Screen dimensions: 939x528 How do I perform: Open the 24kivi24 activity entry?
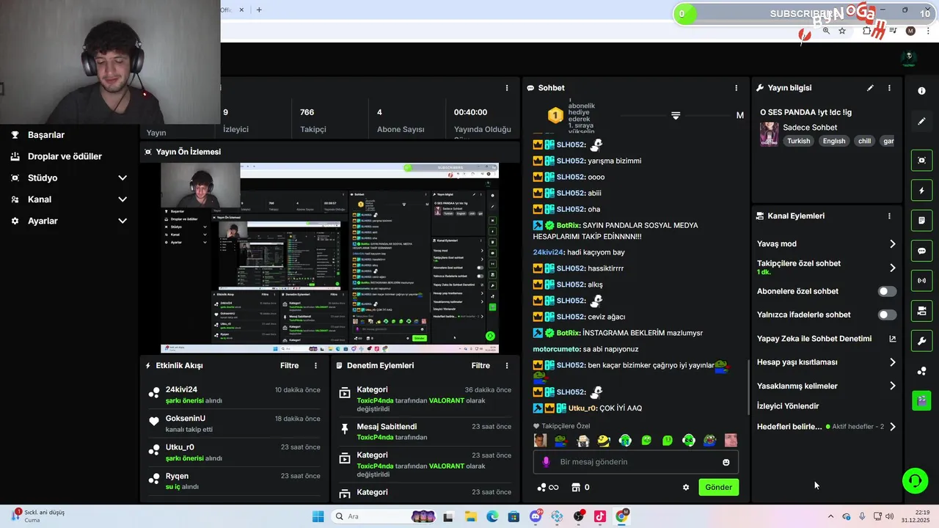pos(235,395)
